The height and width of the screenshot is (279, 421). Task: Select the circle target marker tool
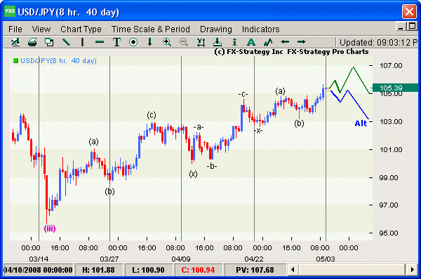coord(133,42)
